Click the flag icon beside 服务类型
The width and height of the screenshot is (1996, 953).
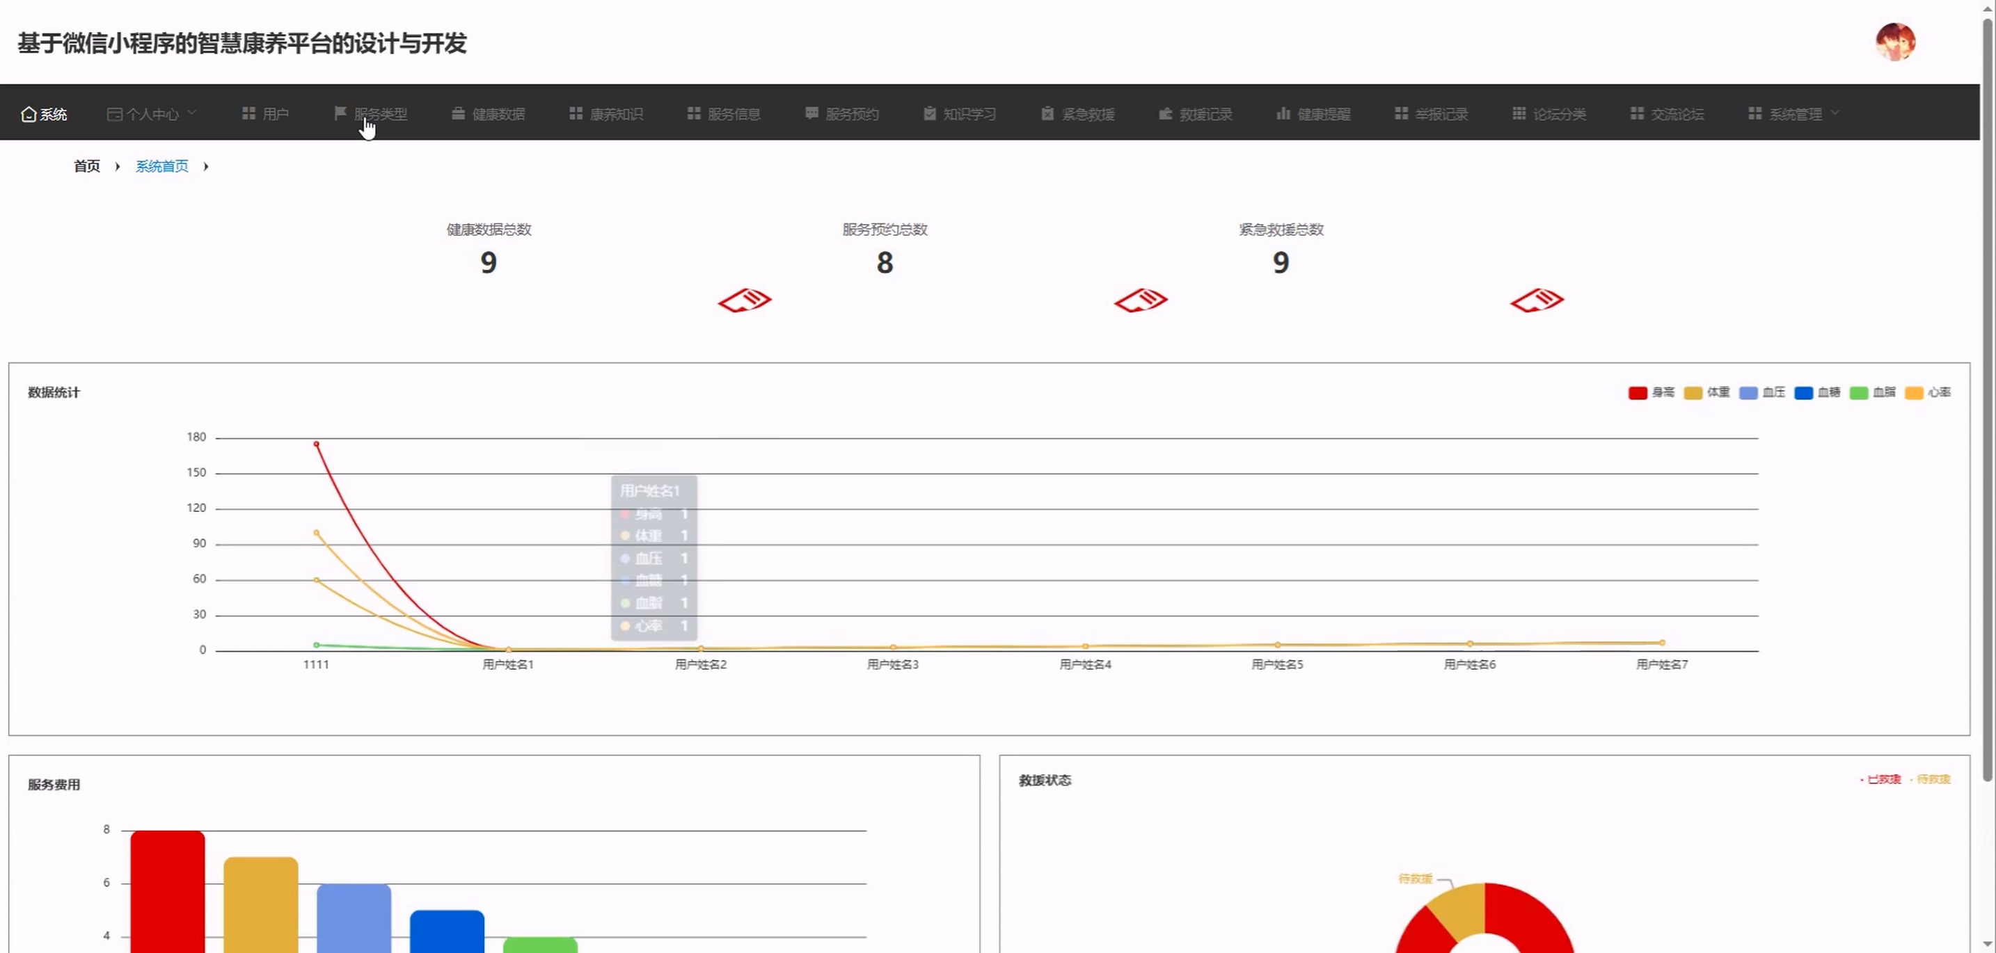pos(340,114)
